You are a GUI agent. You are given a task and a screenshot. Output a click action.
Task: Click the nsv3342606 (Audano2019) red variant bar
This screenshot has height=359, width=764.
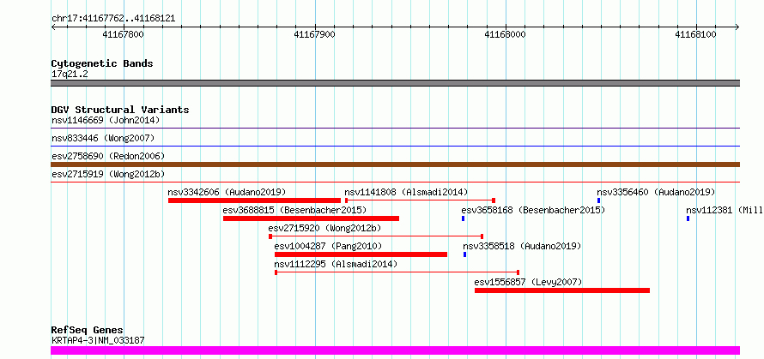tap(254, 200)
